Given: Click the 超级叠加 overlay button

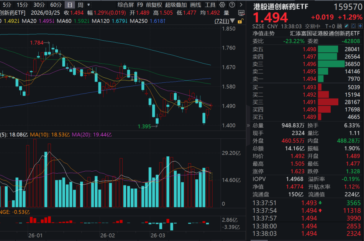Looking at the screenshot, I should [176, 5].
